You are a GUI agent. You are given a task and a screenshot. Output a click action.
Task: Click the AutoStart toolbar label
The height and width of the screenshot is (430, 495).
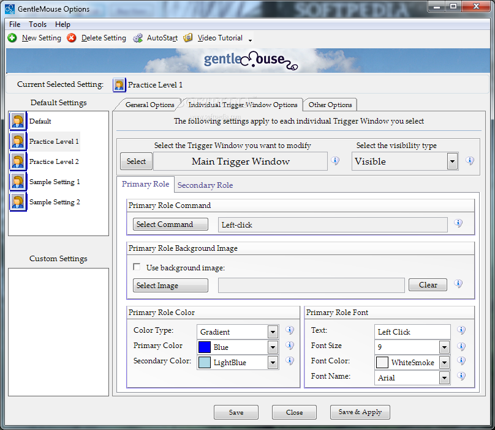162,38
